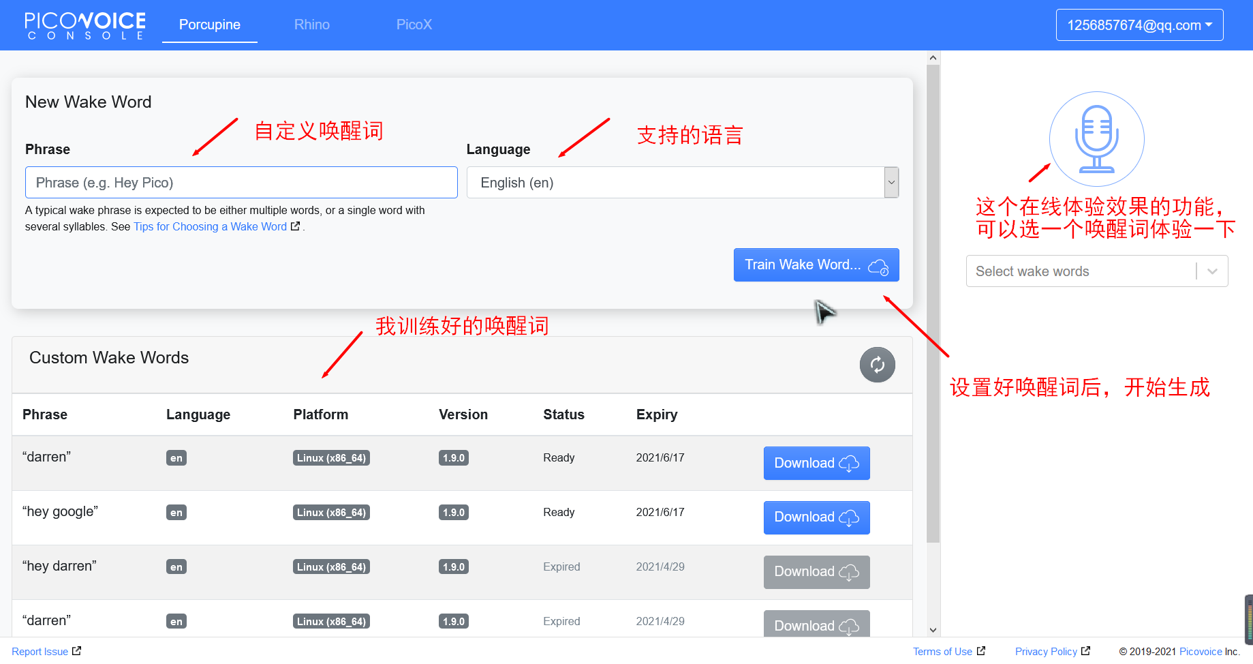
Task: Download the hey google wake word
Action: pyautogui.click(x=816, y=517)
